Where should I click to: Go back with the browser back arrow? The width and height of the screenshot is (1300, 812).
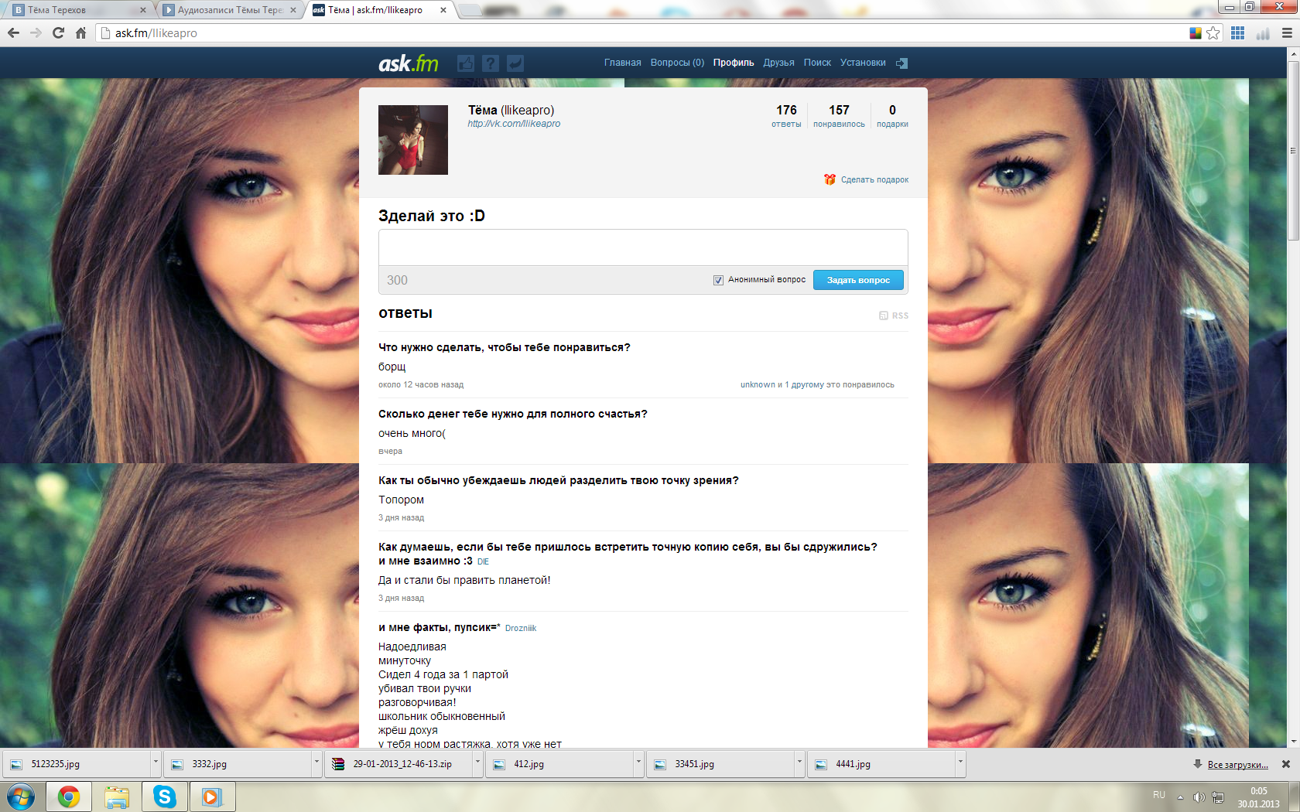tap(13, 32)
